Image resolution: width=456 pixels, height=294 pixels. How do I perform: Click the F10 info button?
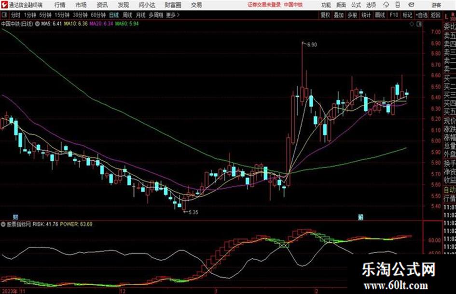tap(394, 15)
